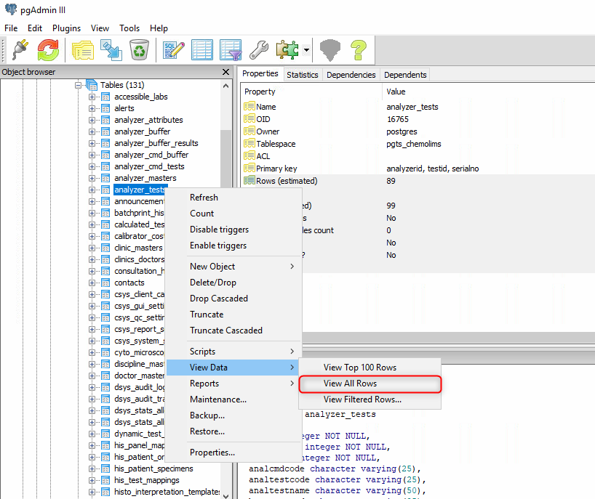Viewport: 595px width, 499px height.
Task: Choose Truncate Cascaded in context menu
Action: pyautogui.click(x=225, y=330)
